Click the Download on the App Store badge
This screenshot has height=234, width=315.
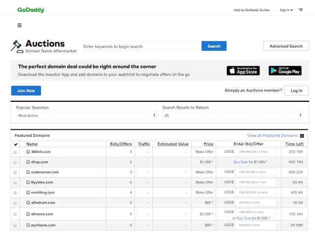[x=243, y=71]
